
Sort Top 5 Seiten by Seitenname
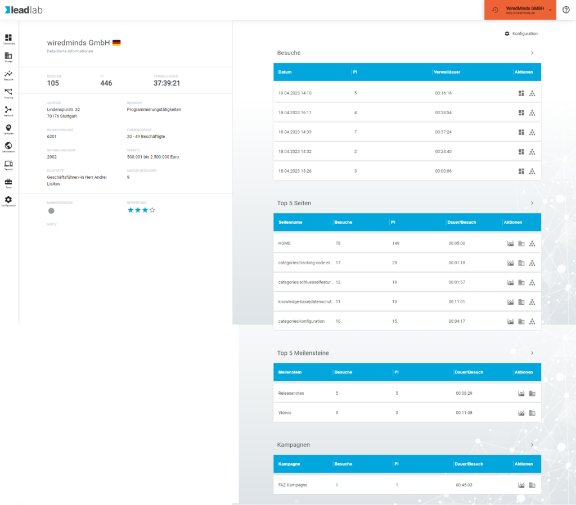(290, 222)
